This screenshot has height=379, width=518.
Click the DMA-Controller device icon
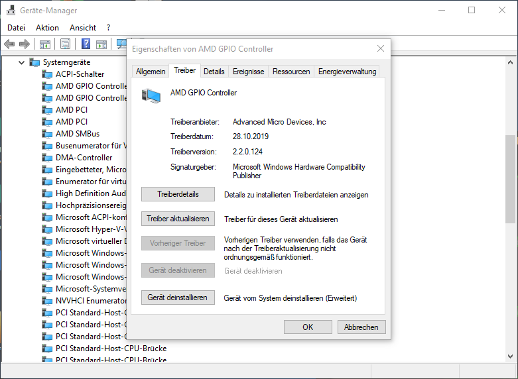(47, 158)
